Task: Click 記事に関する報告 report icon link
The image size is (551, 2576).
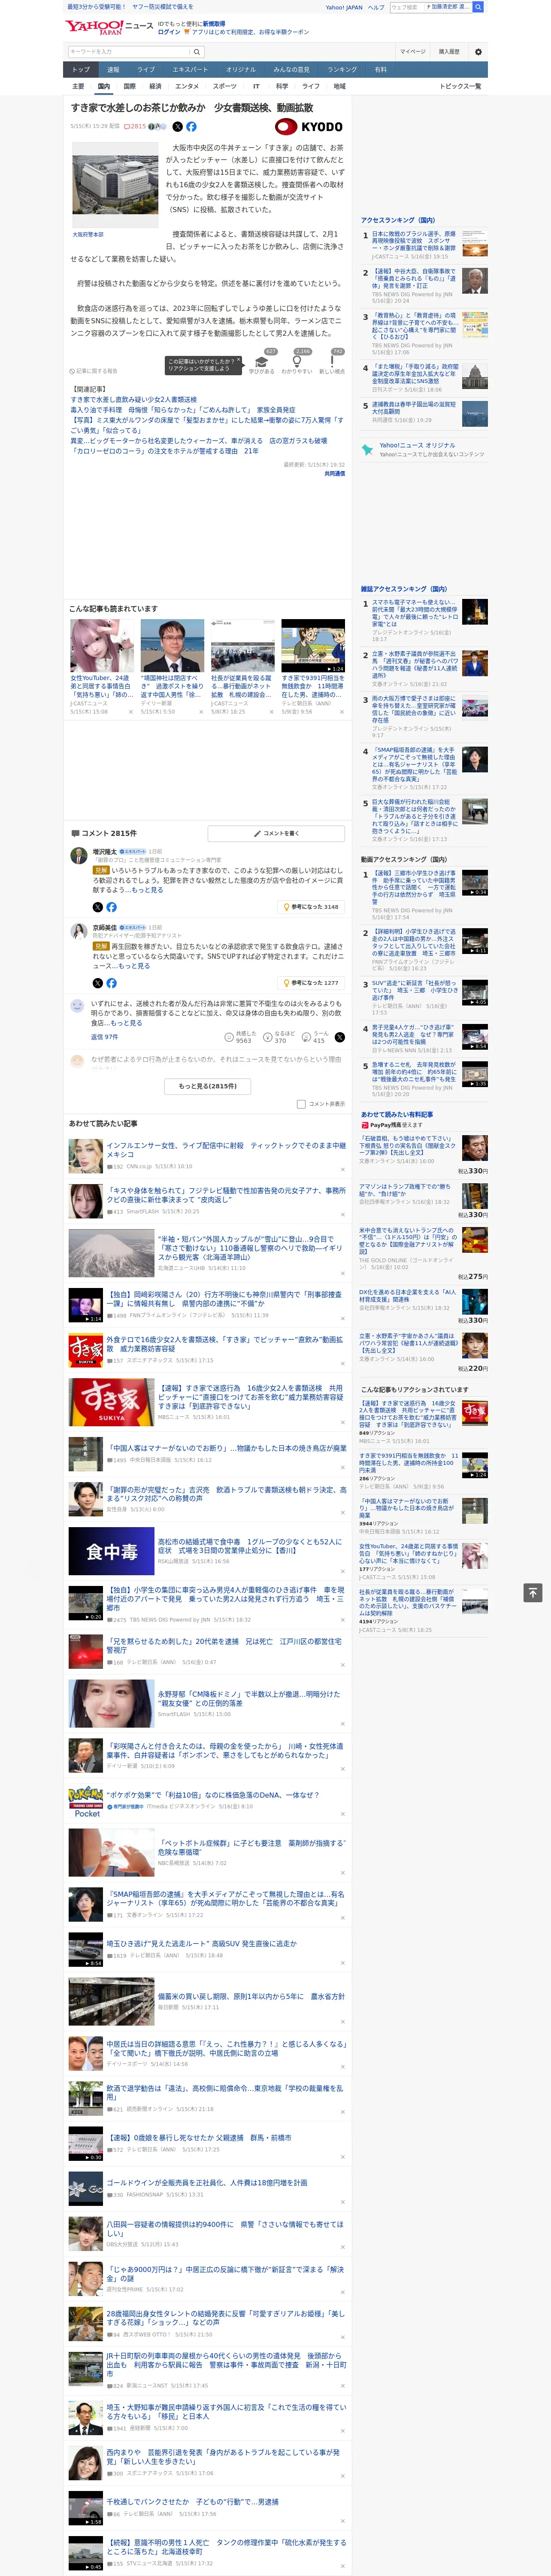Action: click(x=94, y=371)
